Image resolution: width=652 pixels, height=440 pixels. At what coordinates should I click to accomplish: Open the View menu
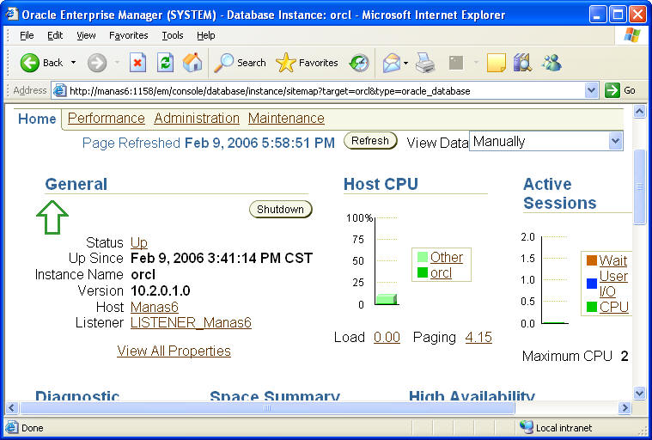click(x=86, y=35)
